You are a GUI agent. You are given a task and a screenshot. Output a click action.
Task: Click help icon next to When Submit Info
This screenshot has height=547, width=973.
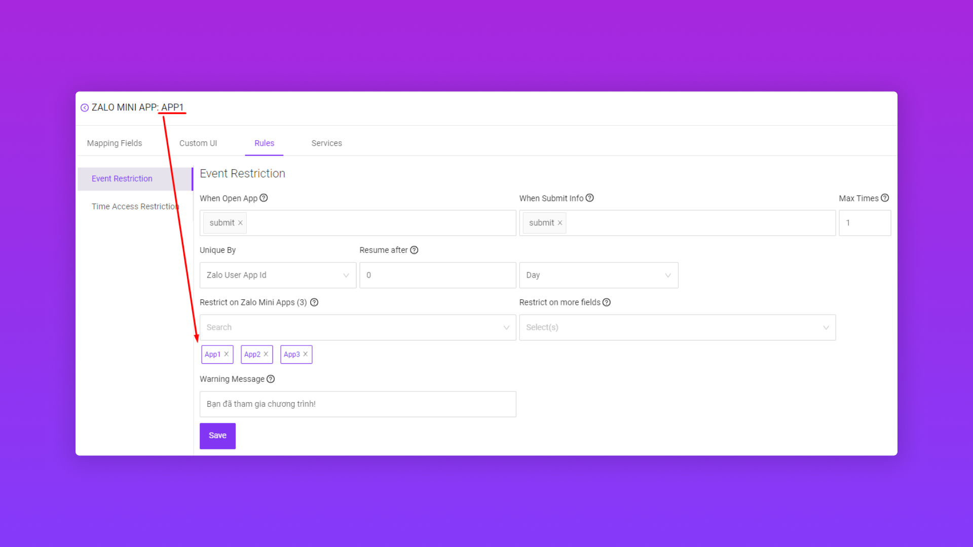[589, 198]
